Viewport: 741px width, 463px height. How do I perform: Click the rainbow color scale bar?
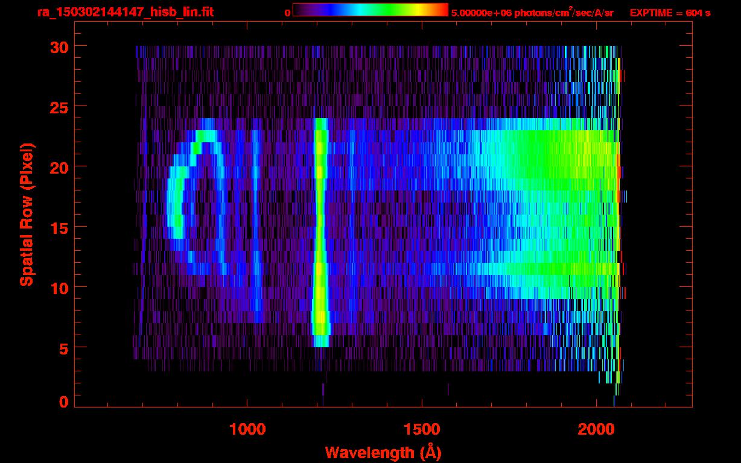[x=370, y=10]
